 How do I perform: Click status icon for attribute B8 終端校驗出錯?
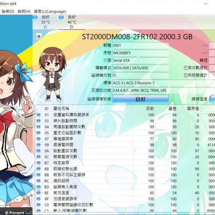coord(38,169)
